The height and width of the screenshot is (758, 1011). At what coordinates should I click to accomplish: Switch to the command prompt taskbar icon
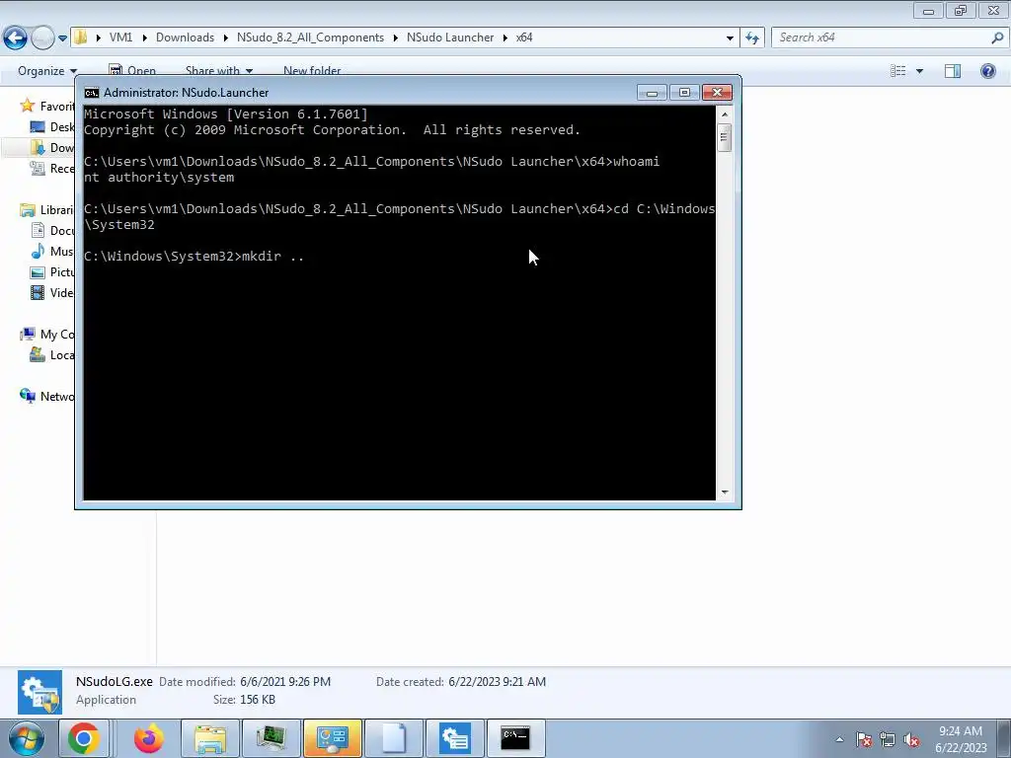tap(515, 738)
